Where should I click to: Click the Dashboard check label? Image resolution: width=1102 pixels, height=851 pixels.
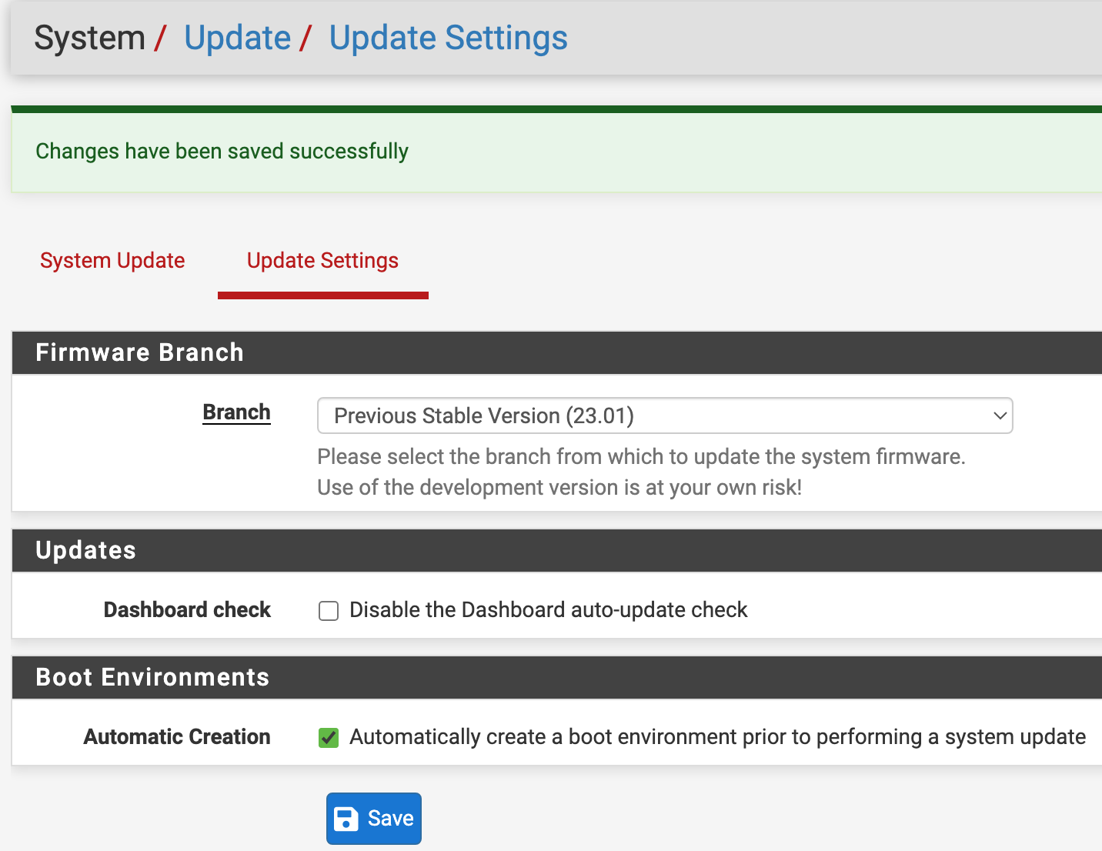click(x=187, y=610)
